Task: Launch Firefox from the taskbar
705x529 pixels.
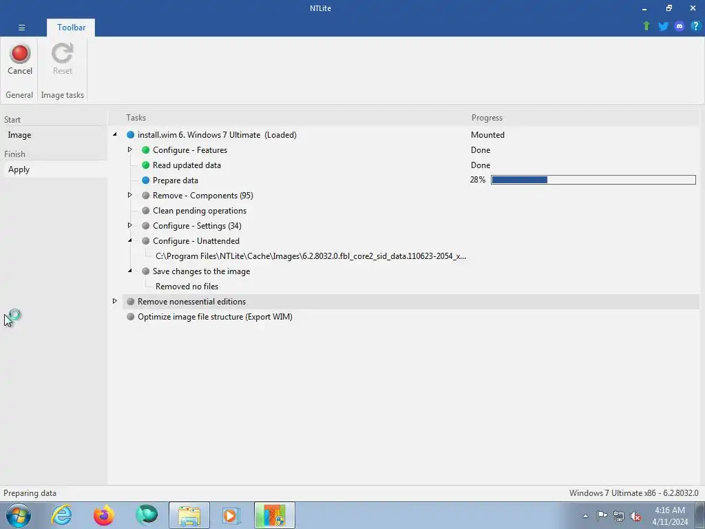Action: point(104,515)
